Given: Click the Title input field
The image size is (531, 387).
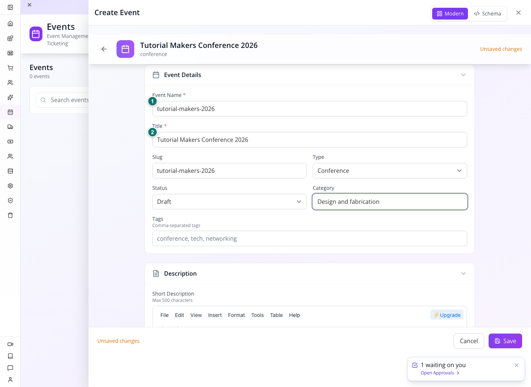Looking at the screenshot, I should (x=310, y=140).
